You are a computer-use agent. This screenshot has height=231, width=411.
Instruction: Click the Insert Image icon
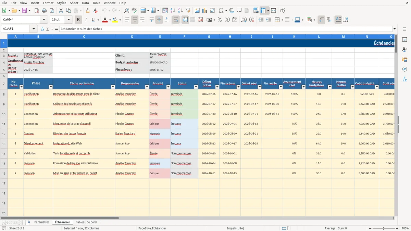click(197, 11)
